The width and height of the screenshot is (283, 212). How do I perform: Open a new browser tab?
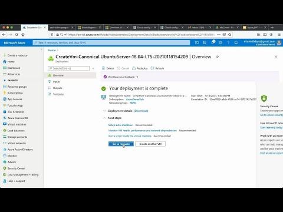point(272,28)
